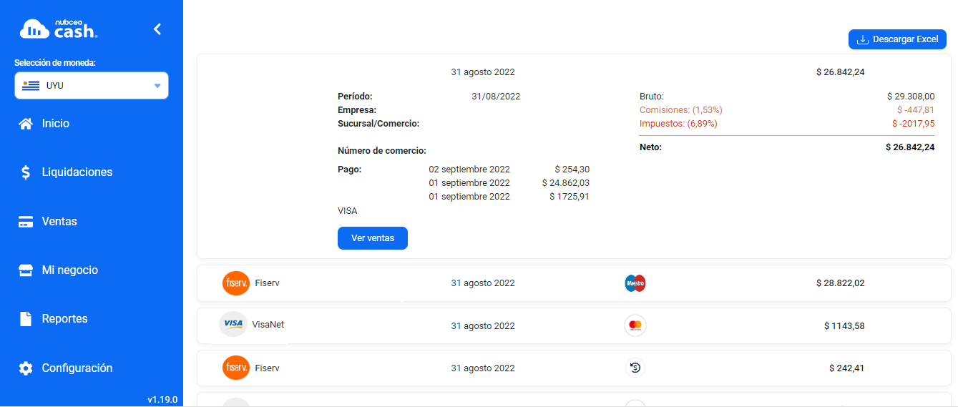Expand the VisaNet settlement row for $1143,58
The width and height of the screenshot is (958, 407).
point(572,325)
